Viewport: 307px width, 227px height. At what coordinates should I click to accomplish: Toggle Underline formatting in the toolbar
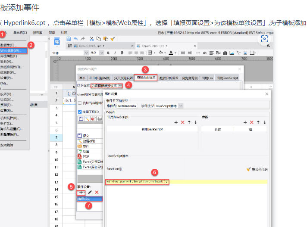point(122,53)
